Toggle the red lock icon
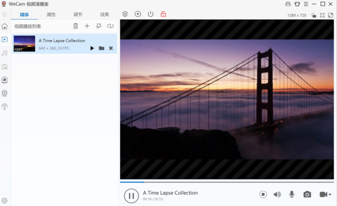Image resolution: width=337 pixels, height=206 pixels. tap(163, 14)
